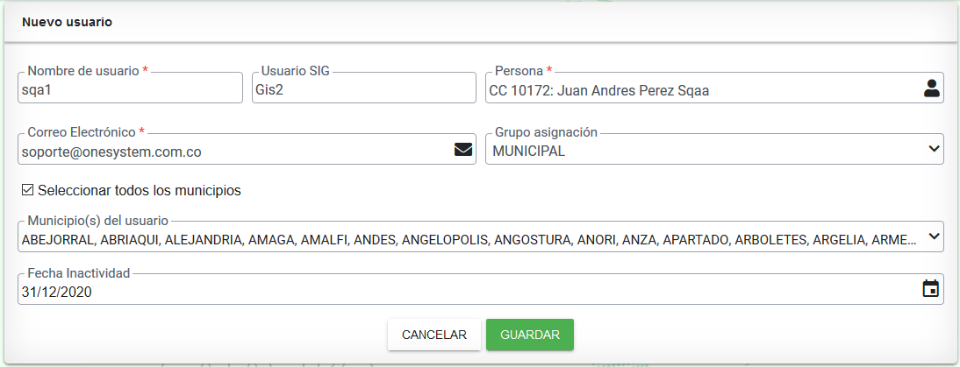The image size is (960, 367).
Task: Expand the Municipio(s) del usuario chevron arrow
Action: coord(934,236)
